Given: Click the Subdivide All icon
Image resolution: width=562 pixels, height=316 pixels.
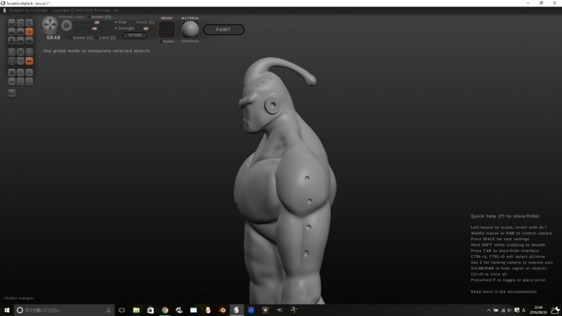Looking at the screenshot, I should pyautogui.click(x=30, y=52).
